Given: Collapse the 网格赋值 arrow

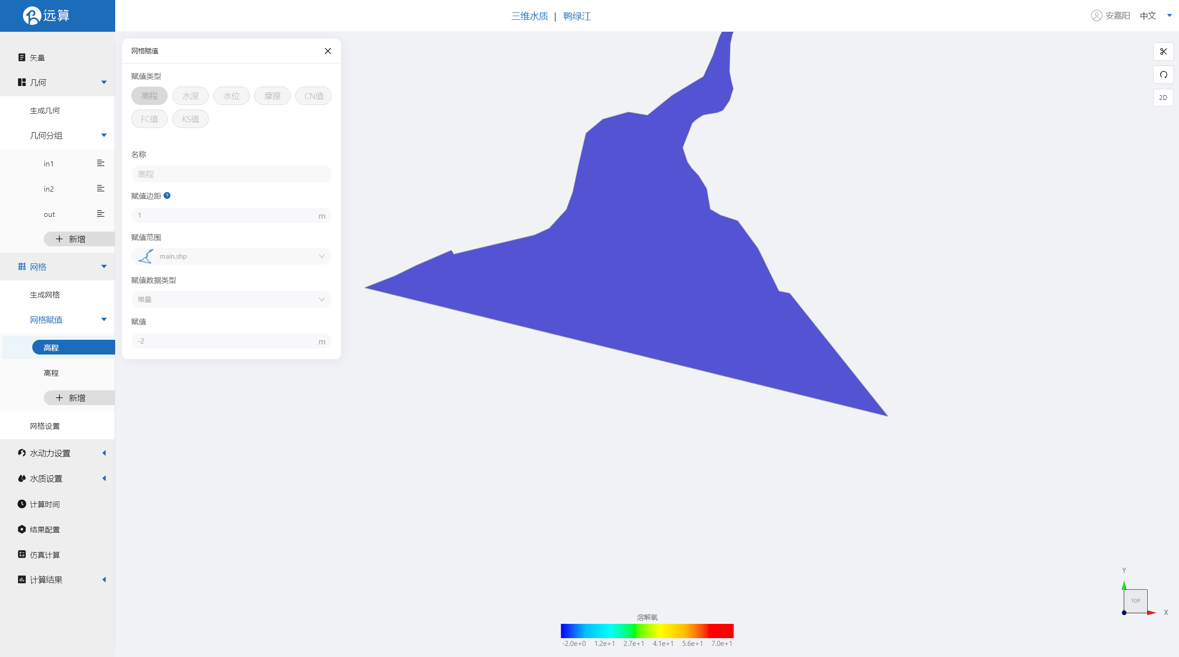Looking at the screenshot, I should (104, 320).
